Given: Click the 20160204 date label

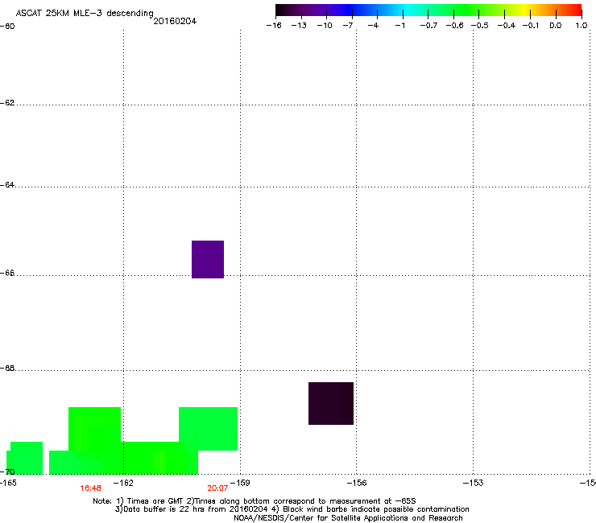Looking at the screenshot, I should [175, 21].
